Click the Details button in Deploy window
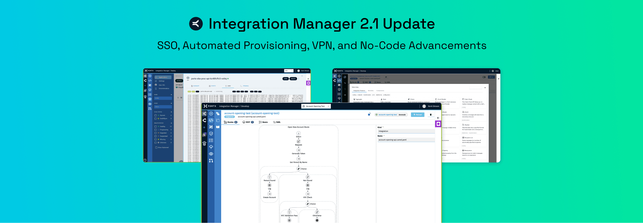 point(179,81)
